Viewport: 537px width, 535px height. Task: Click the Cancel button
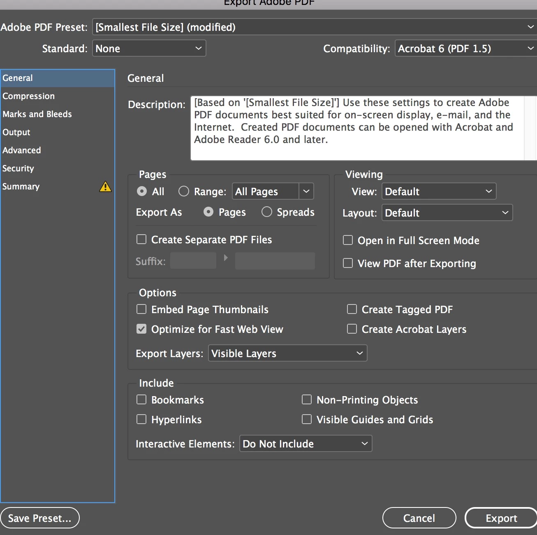pos(419,518)
